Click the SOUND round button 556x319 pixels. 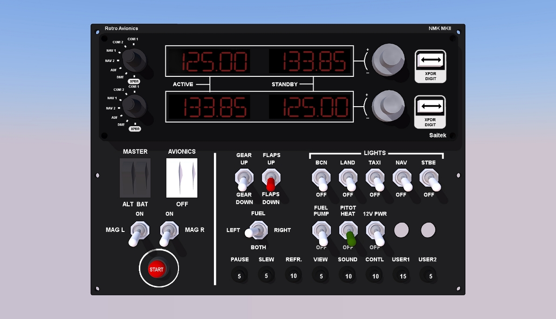(x=349, y=276)
